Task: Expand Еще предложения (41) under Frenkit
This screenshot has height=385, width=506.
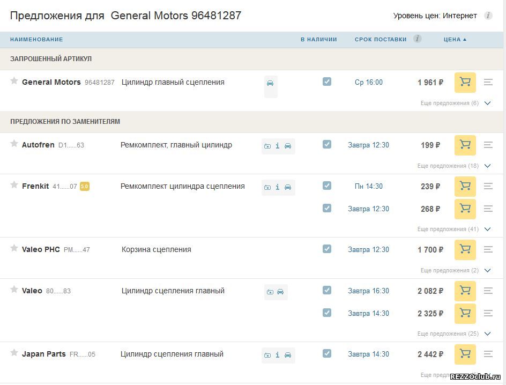Action: pos(453,229)
